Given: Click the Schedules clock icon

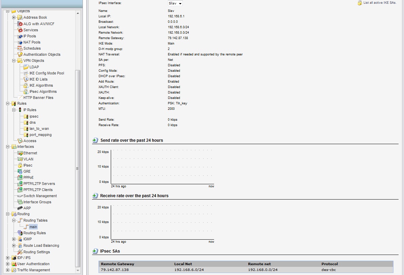Looking at the screenshot, I should coord(20,48).
